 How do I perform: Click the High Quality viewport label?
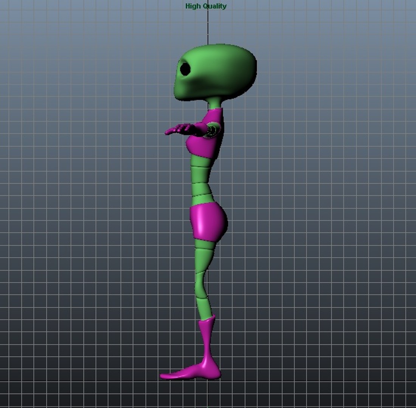pyautogui.click(x=206, y=6)
